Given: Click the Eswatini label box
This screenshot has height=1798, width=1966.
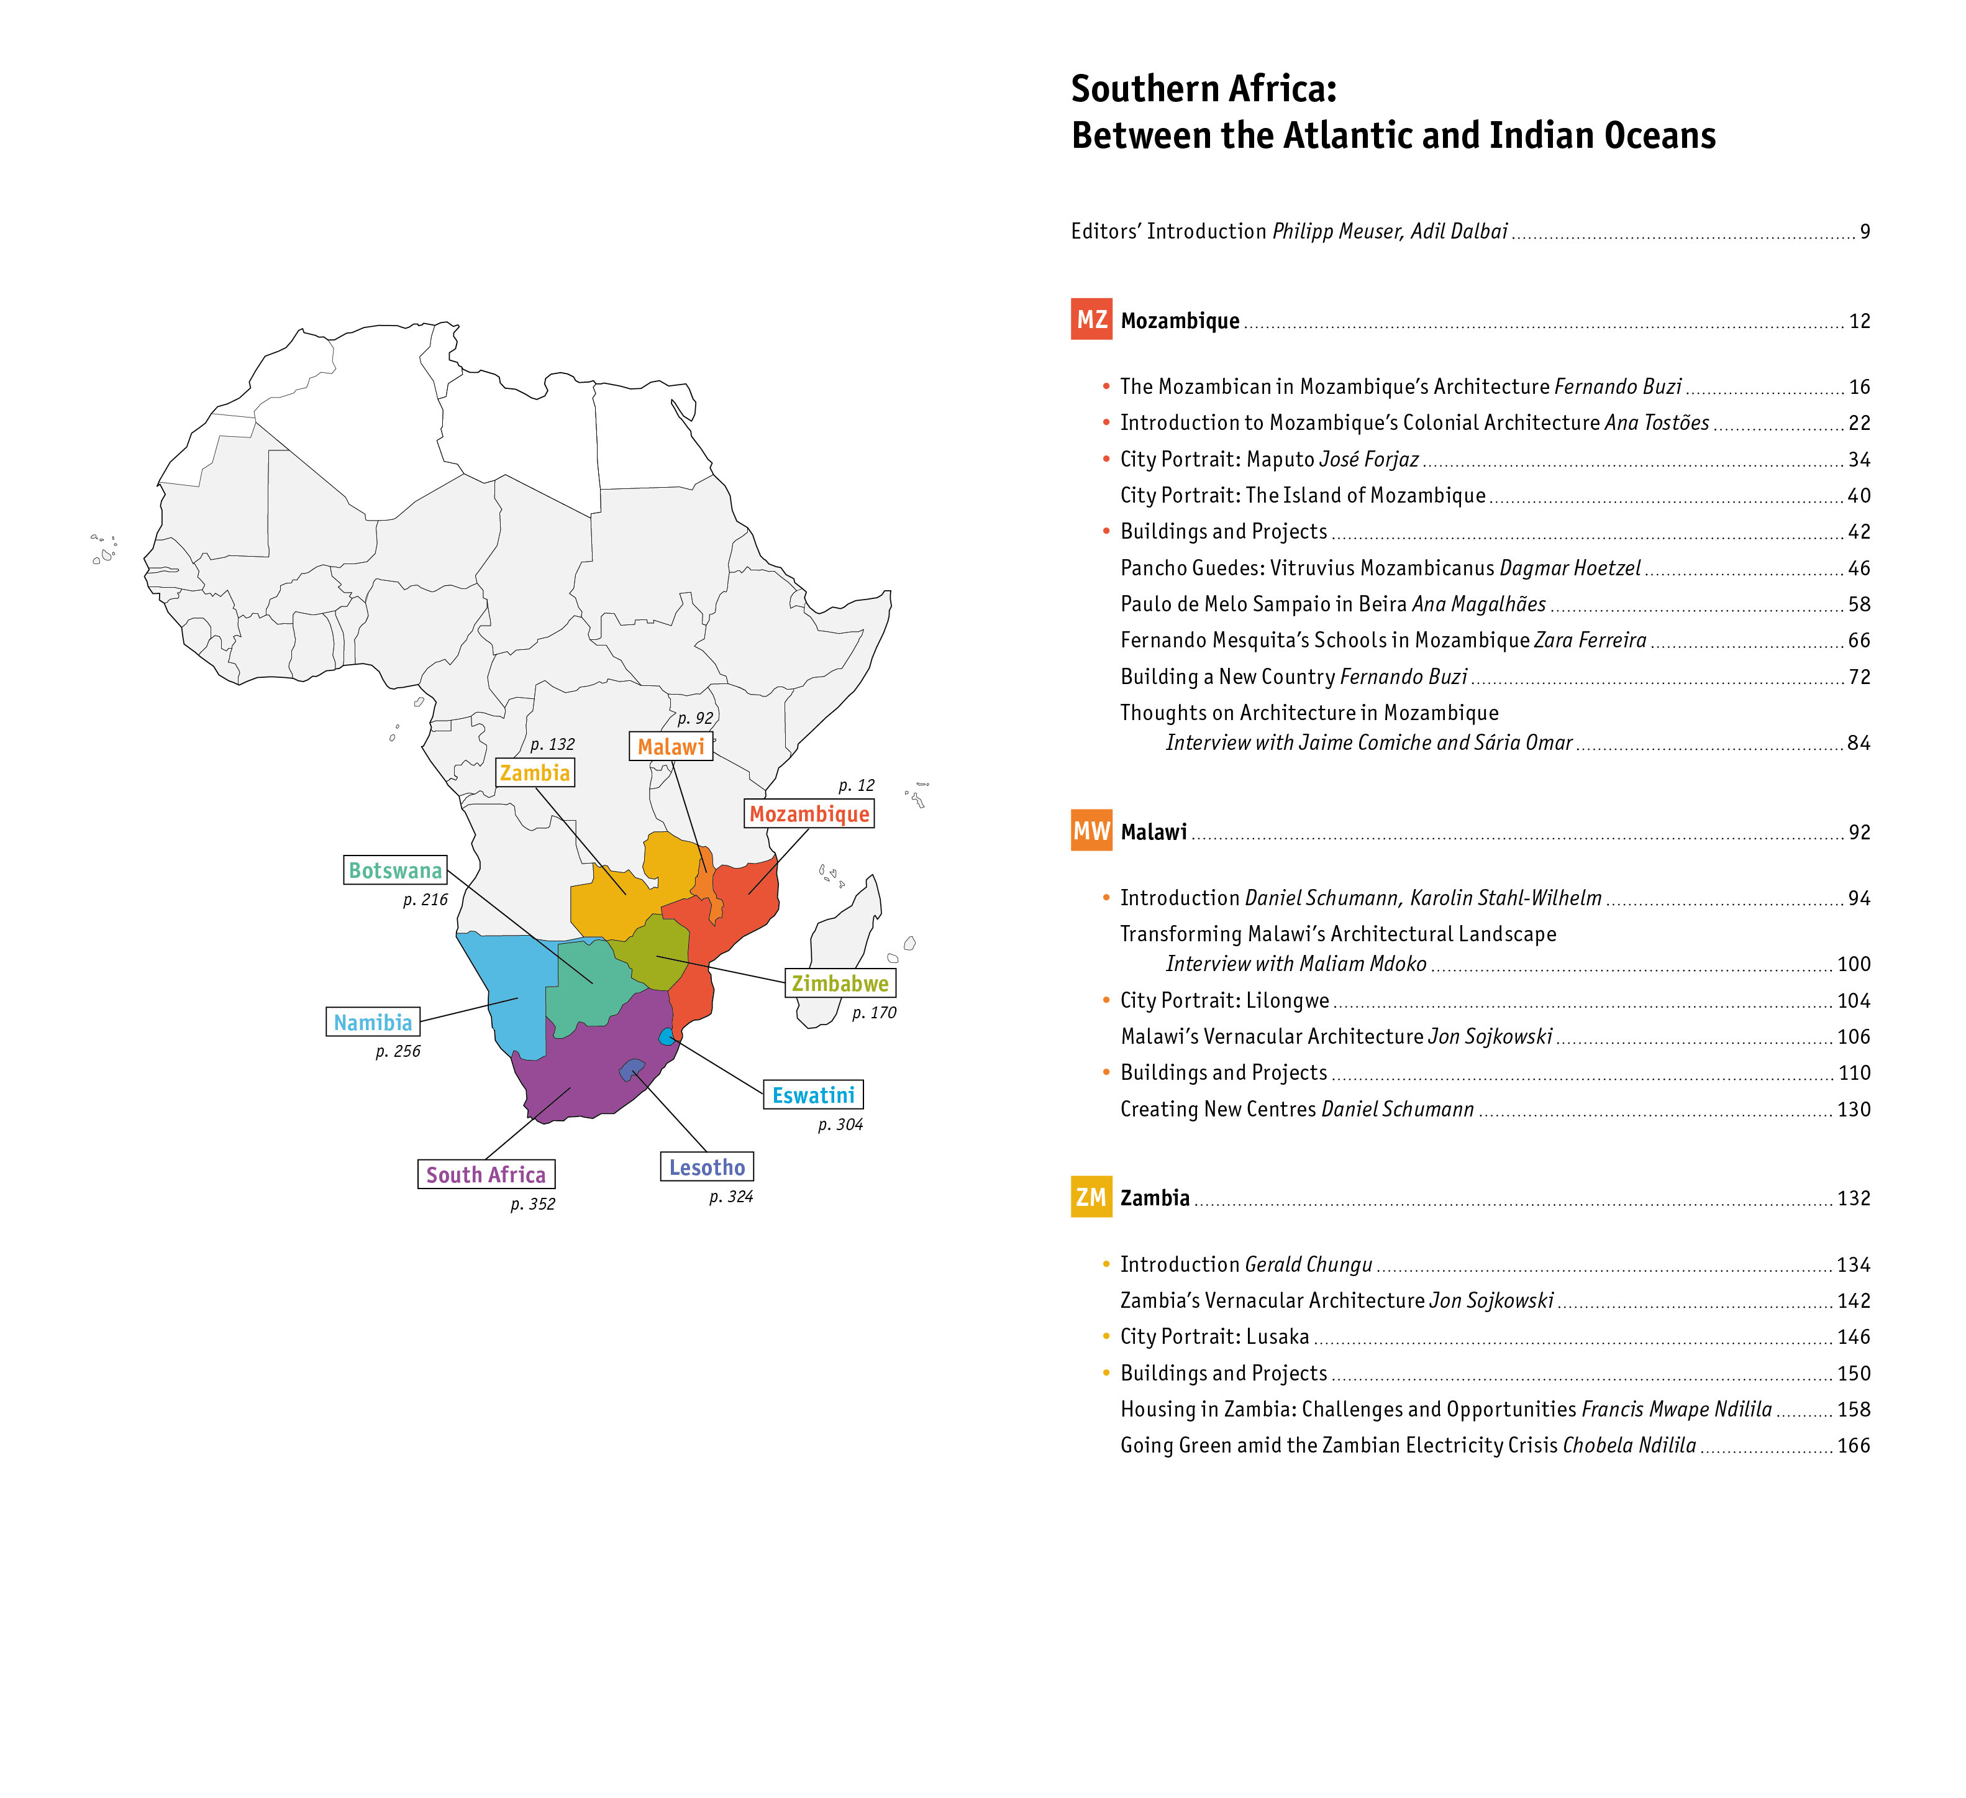Looking at the screenshot, I should click(812, 1095).
